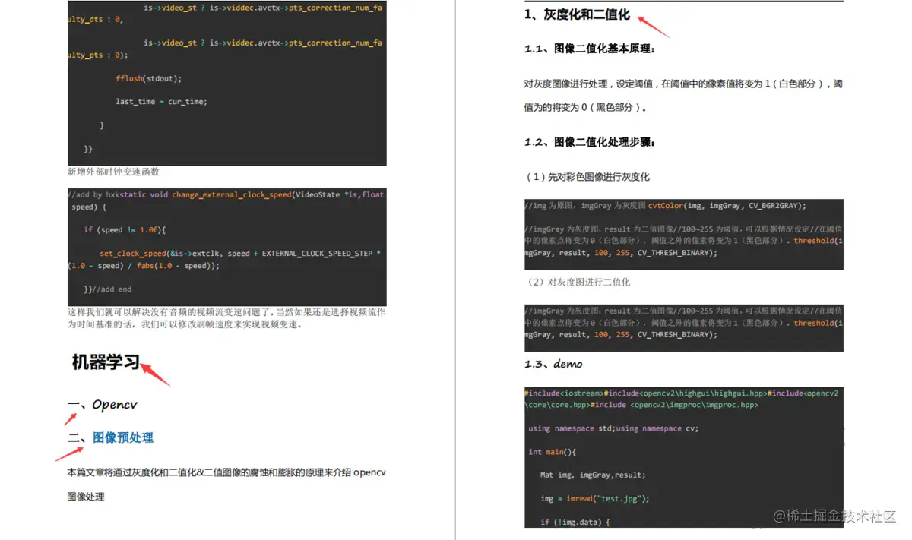Click code line using namespace std;using namespace cv;
This screenshot has width=912, height=540.
coord(613,428)
